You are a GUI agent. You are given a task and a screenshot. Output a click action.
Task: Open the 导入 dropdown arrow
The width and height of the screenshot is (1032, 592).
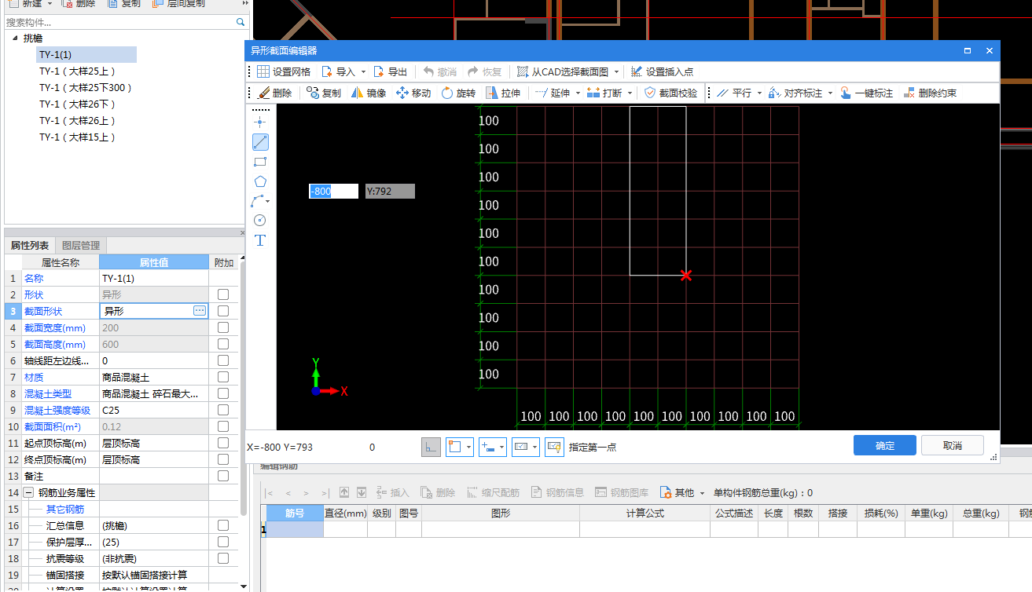[363, 72]
